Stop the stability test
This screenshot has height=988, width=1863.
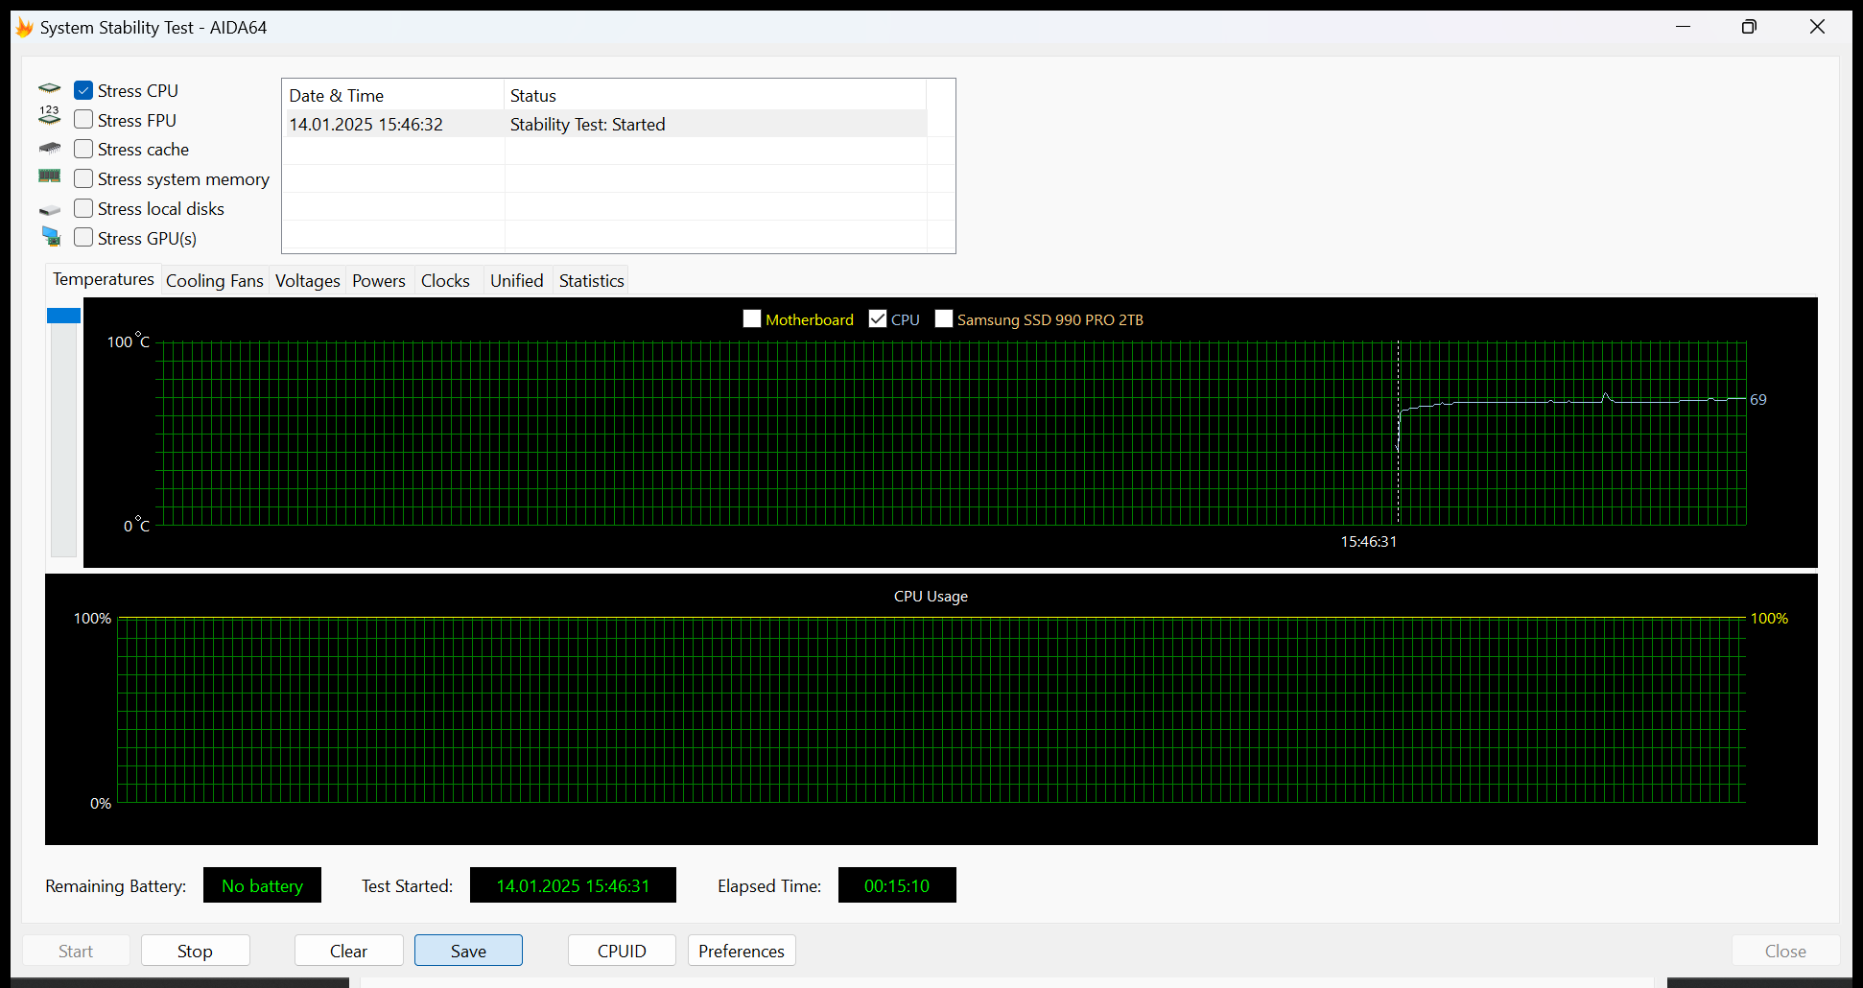pos(195,951)
